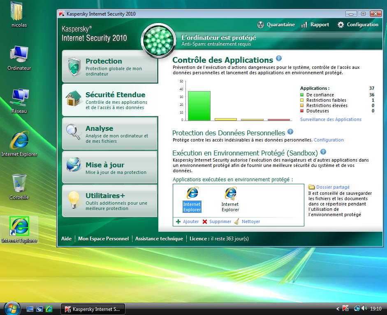Click the Sécurité Etendue house icon
This screenshot has width=387, height=315.
(73, 98)
